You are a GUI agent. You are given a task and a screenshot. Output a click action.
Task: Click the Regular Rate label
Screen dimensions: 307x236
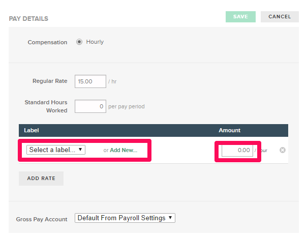tap(50, 81)
